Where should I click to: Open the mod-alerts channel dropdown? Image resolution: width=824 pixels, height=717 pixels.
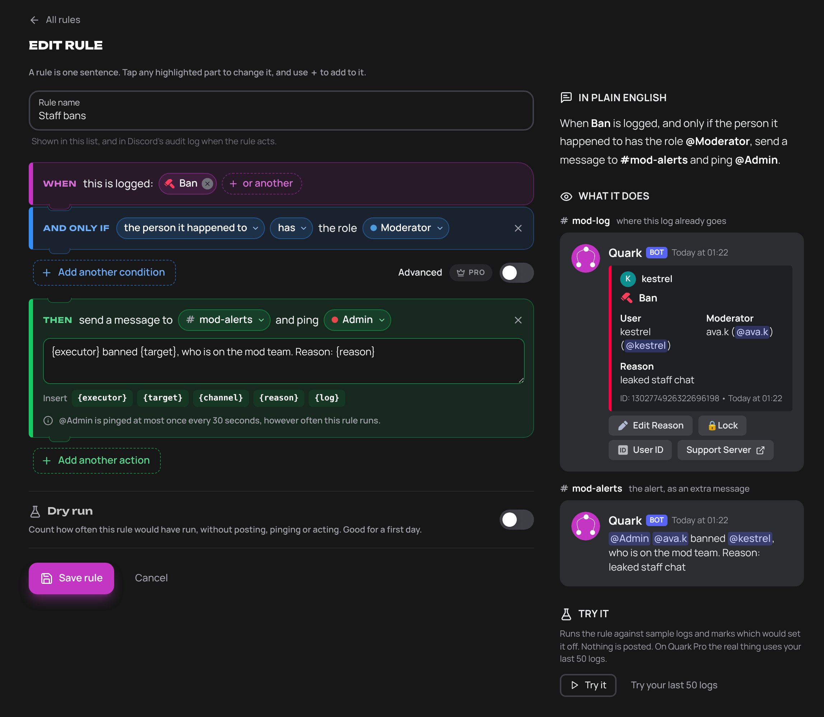coord(224,320)
